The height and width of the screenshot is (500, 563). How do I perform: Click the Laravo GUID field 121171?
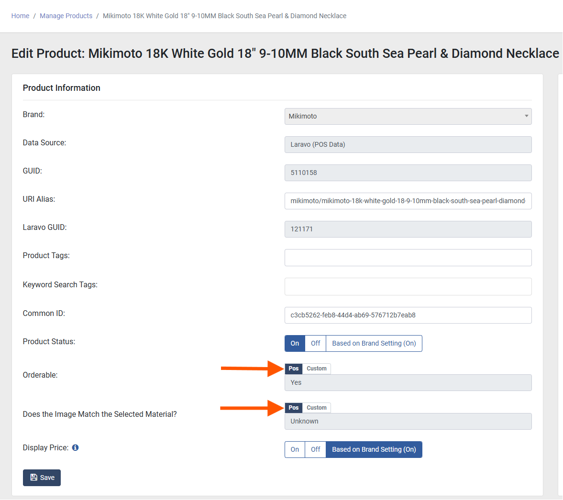(408, 229)
